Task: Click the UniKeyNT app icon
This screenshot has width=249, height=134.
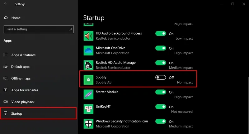Action: (x=88, y=109)
